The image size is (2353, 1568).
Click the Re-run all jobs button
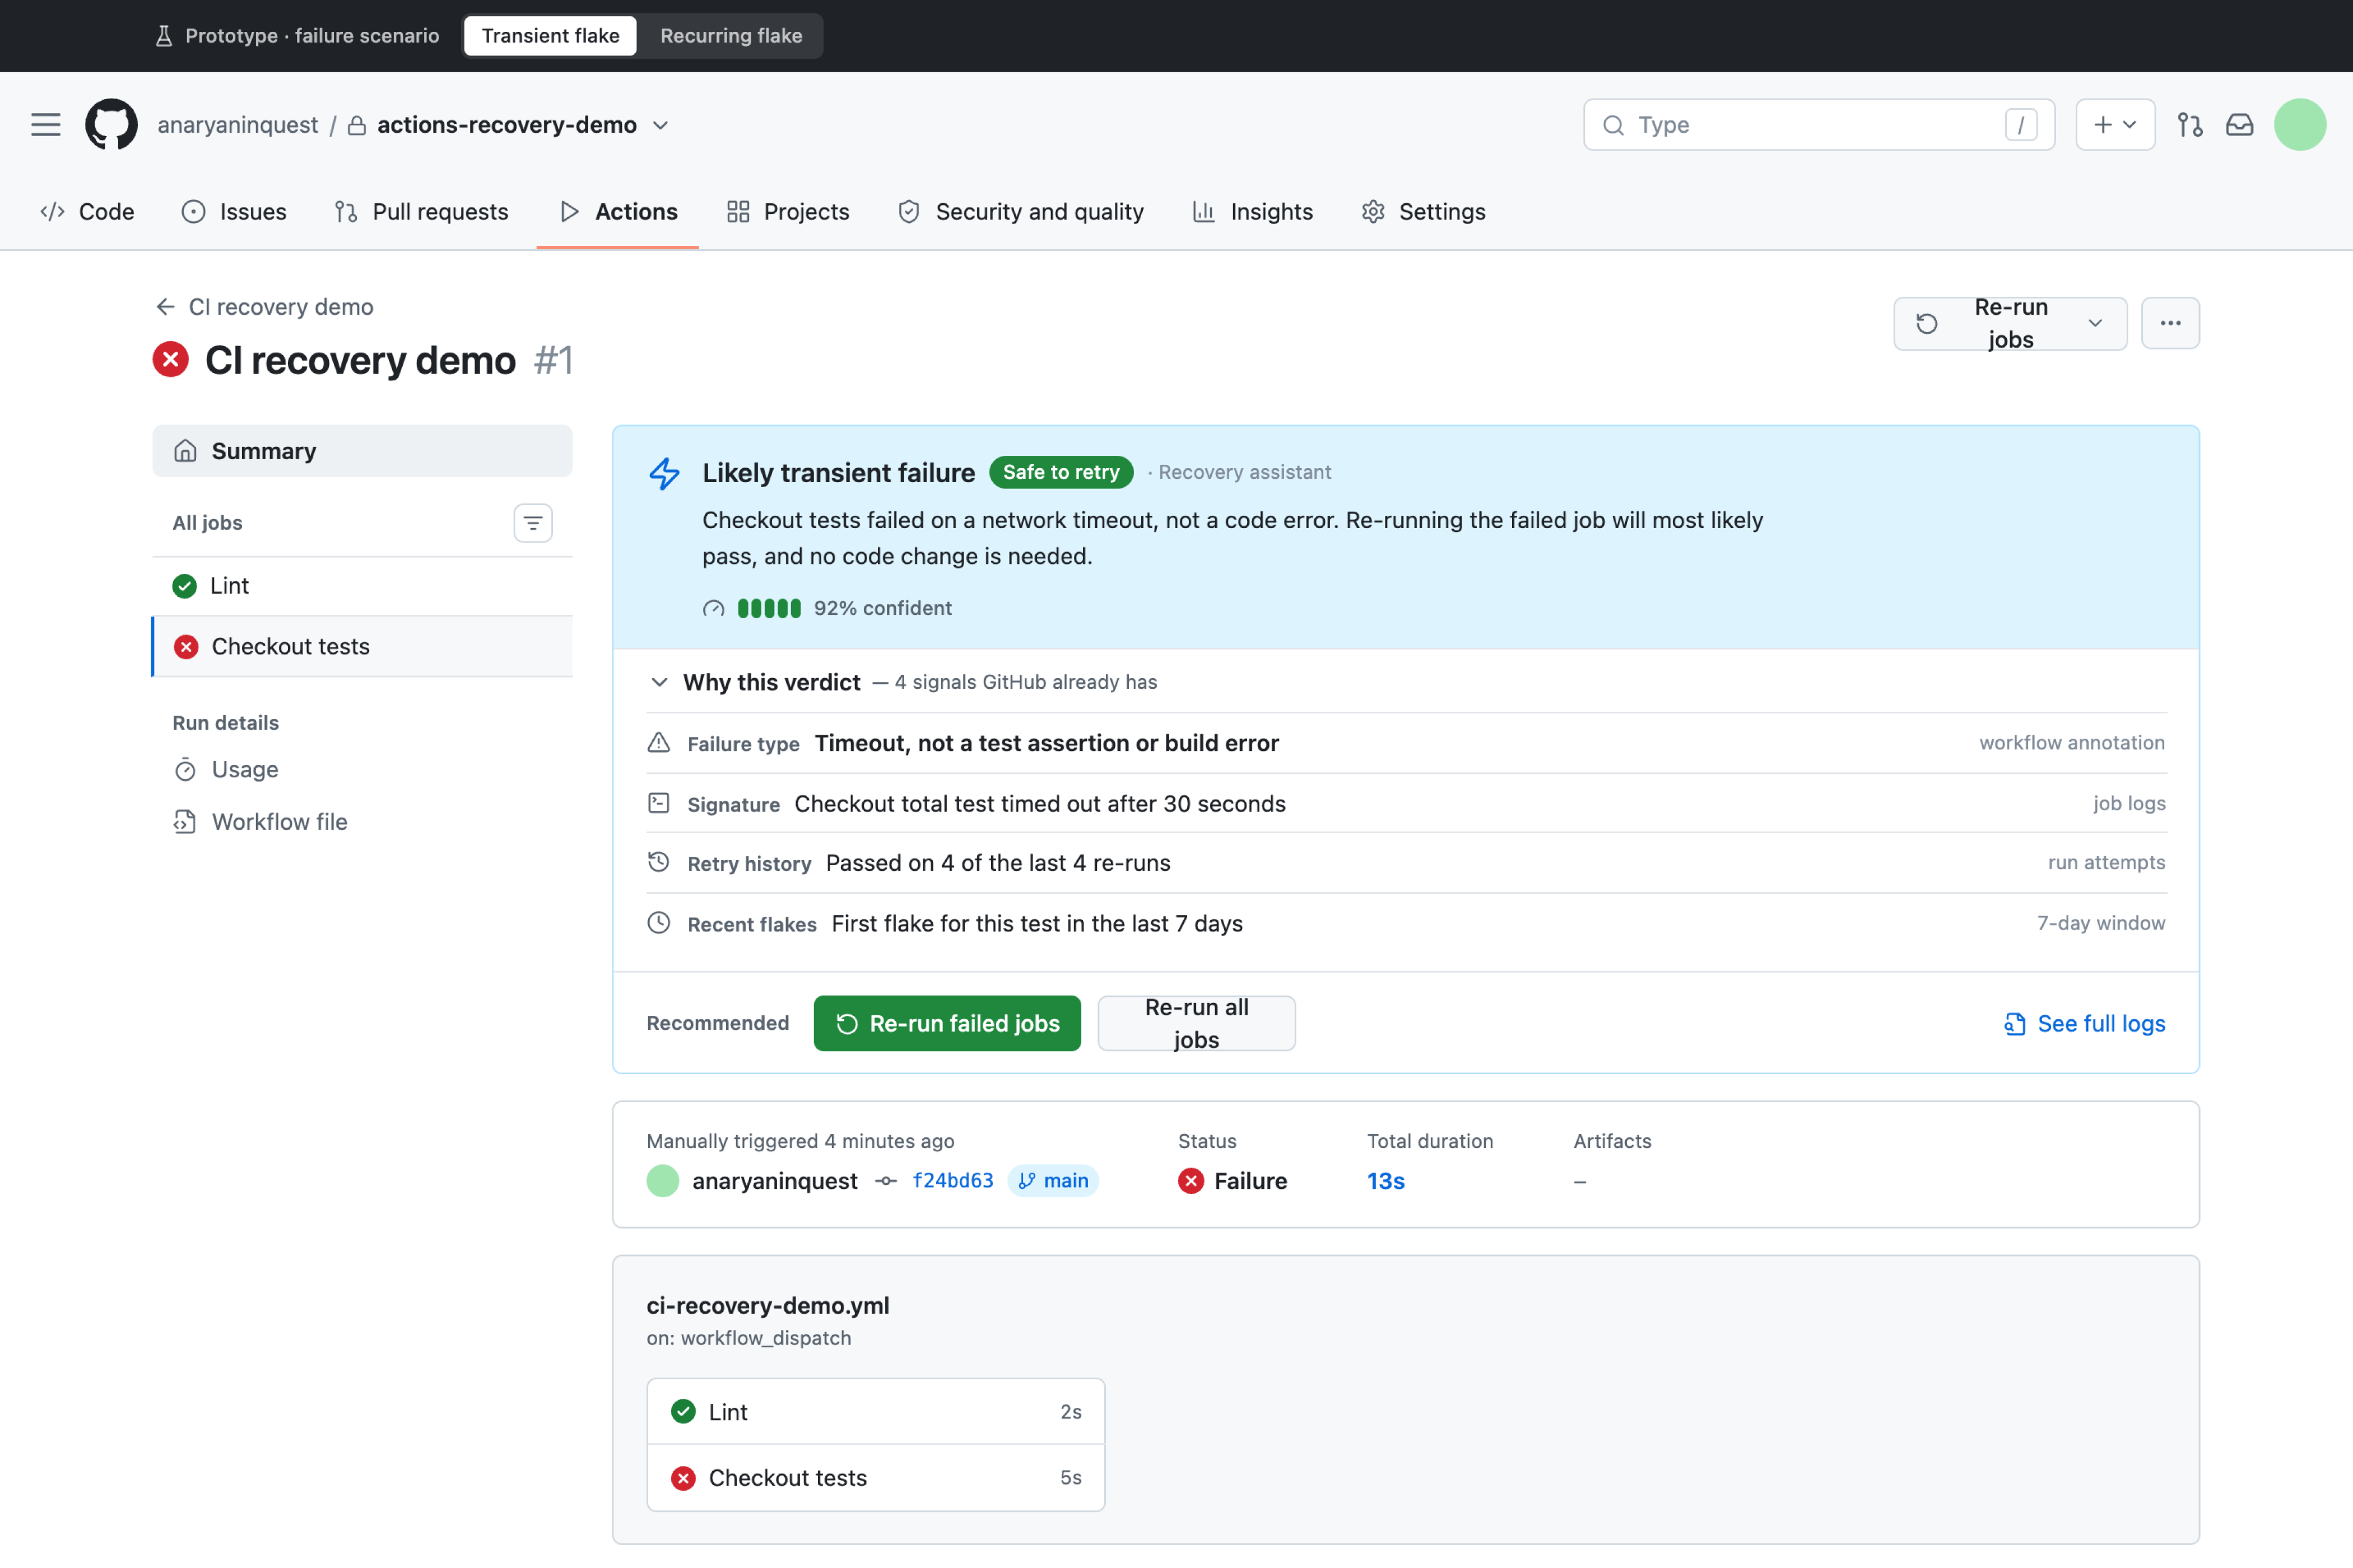[x=1197, y=1023]
